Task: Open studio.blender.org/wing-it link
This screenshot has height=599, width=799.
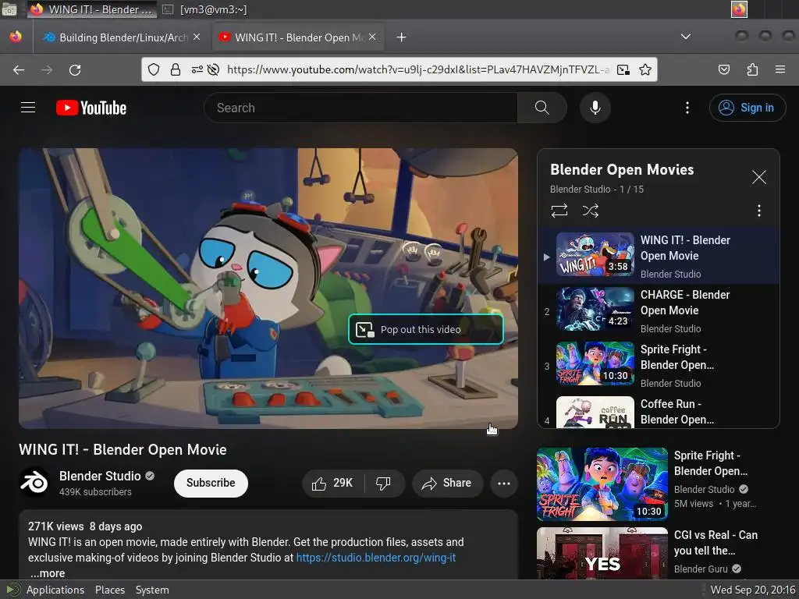Action: (376, 558)
